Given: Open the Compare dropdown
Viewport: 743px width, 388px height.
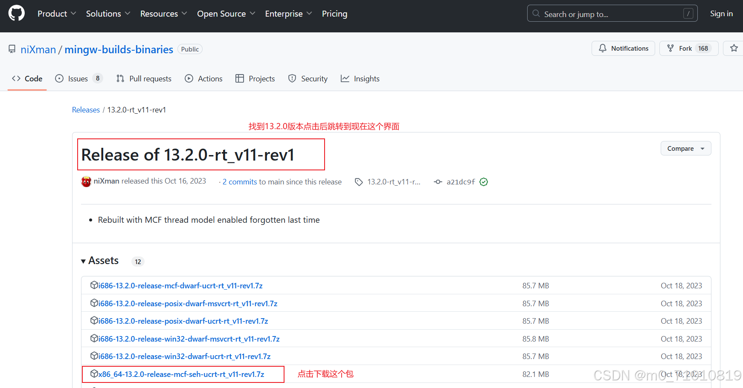Looking at the screenshot, I should pos(685,148).
